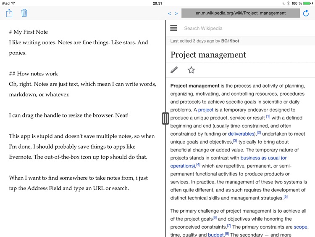Image resolution: width=315 pixels, height=237 pixels.
Task: Tap the URL address field
Action: 240,13
